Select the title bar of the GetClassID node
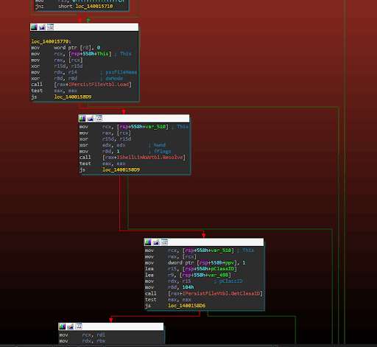 [x=204, y=242]
